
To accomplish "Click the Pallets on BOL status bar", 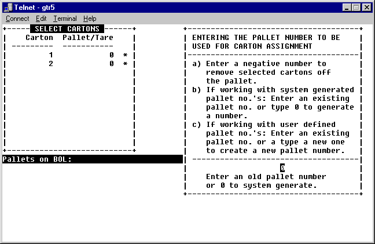I will tap(93, 159).
